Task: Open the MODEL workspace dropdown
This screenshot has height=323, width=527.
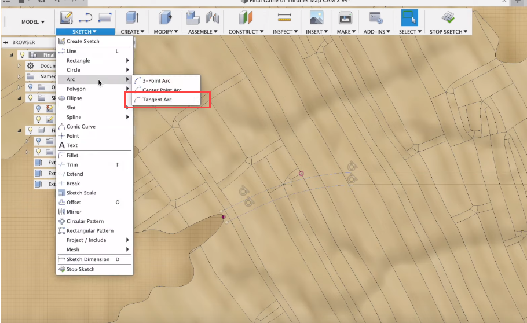Action: pos(33,22)
